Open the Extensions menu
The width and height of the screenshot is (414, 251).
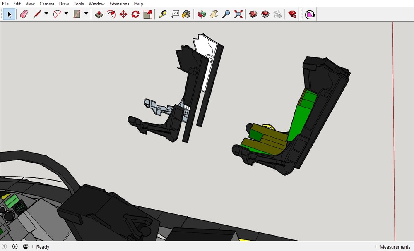coord(119,4)
